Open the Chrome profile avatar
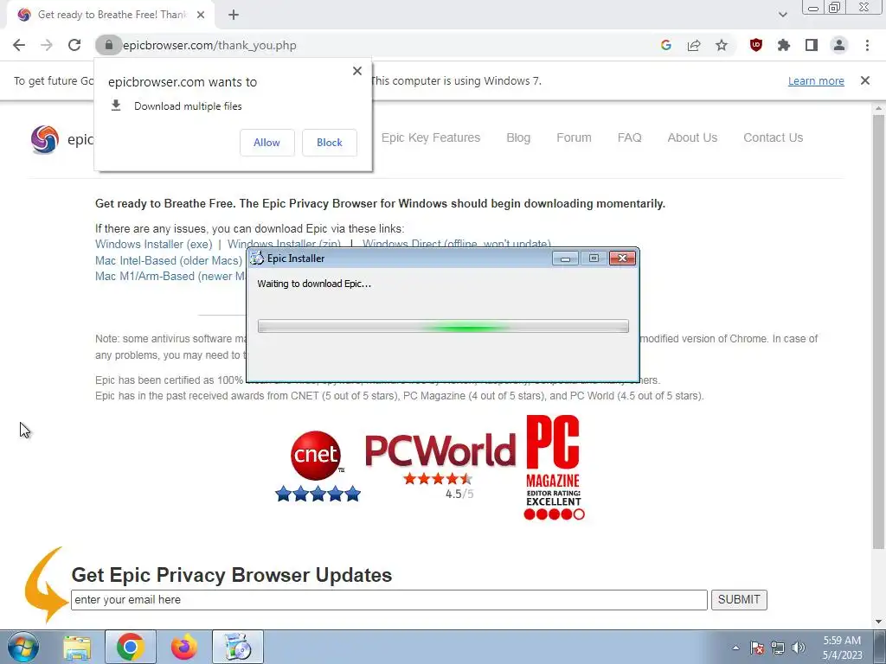 tap(839, 45)
